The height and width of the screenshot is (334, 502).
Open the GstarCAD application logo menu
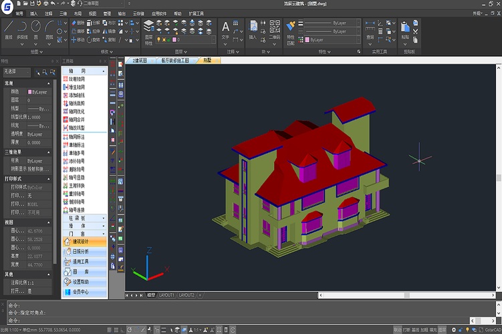click(7, 7)
